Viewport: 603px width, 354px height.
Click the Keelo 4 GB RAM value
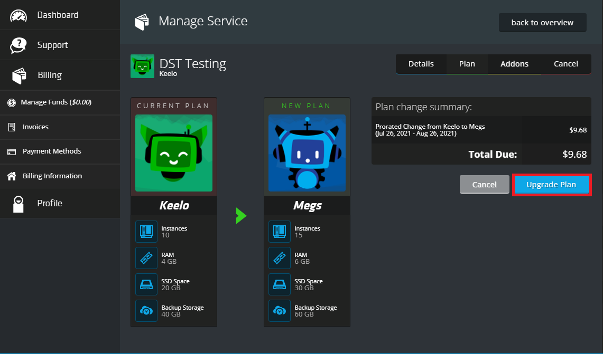(x=169, y=262)
